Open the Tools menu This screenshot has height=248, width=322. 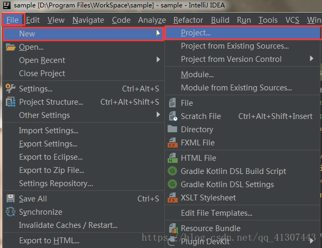click(268, 20)
